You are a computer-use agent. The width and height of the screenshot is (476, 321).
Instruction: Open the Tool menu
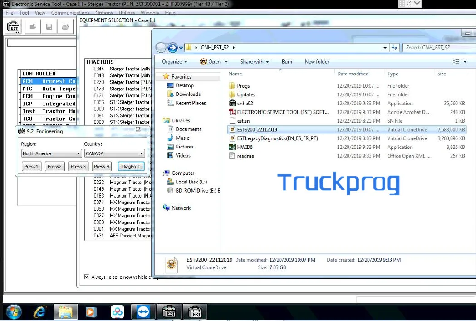tap(24, 13)
